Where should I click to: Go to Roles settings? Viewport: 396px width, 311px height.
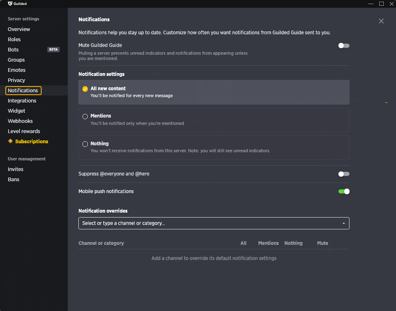pos(14,39)
